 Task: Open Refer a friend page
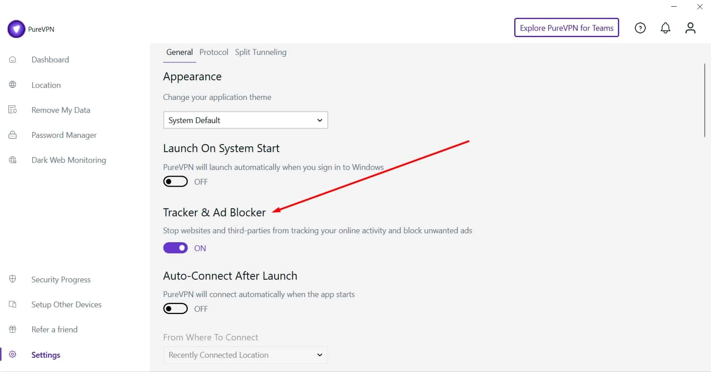pos(54,329)
